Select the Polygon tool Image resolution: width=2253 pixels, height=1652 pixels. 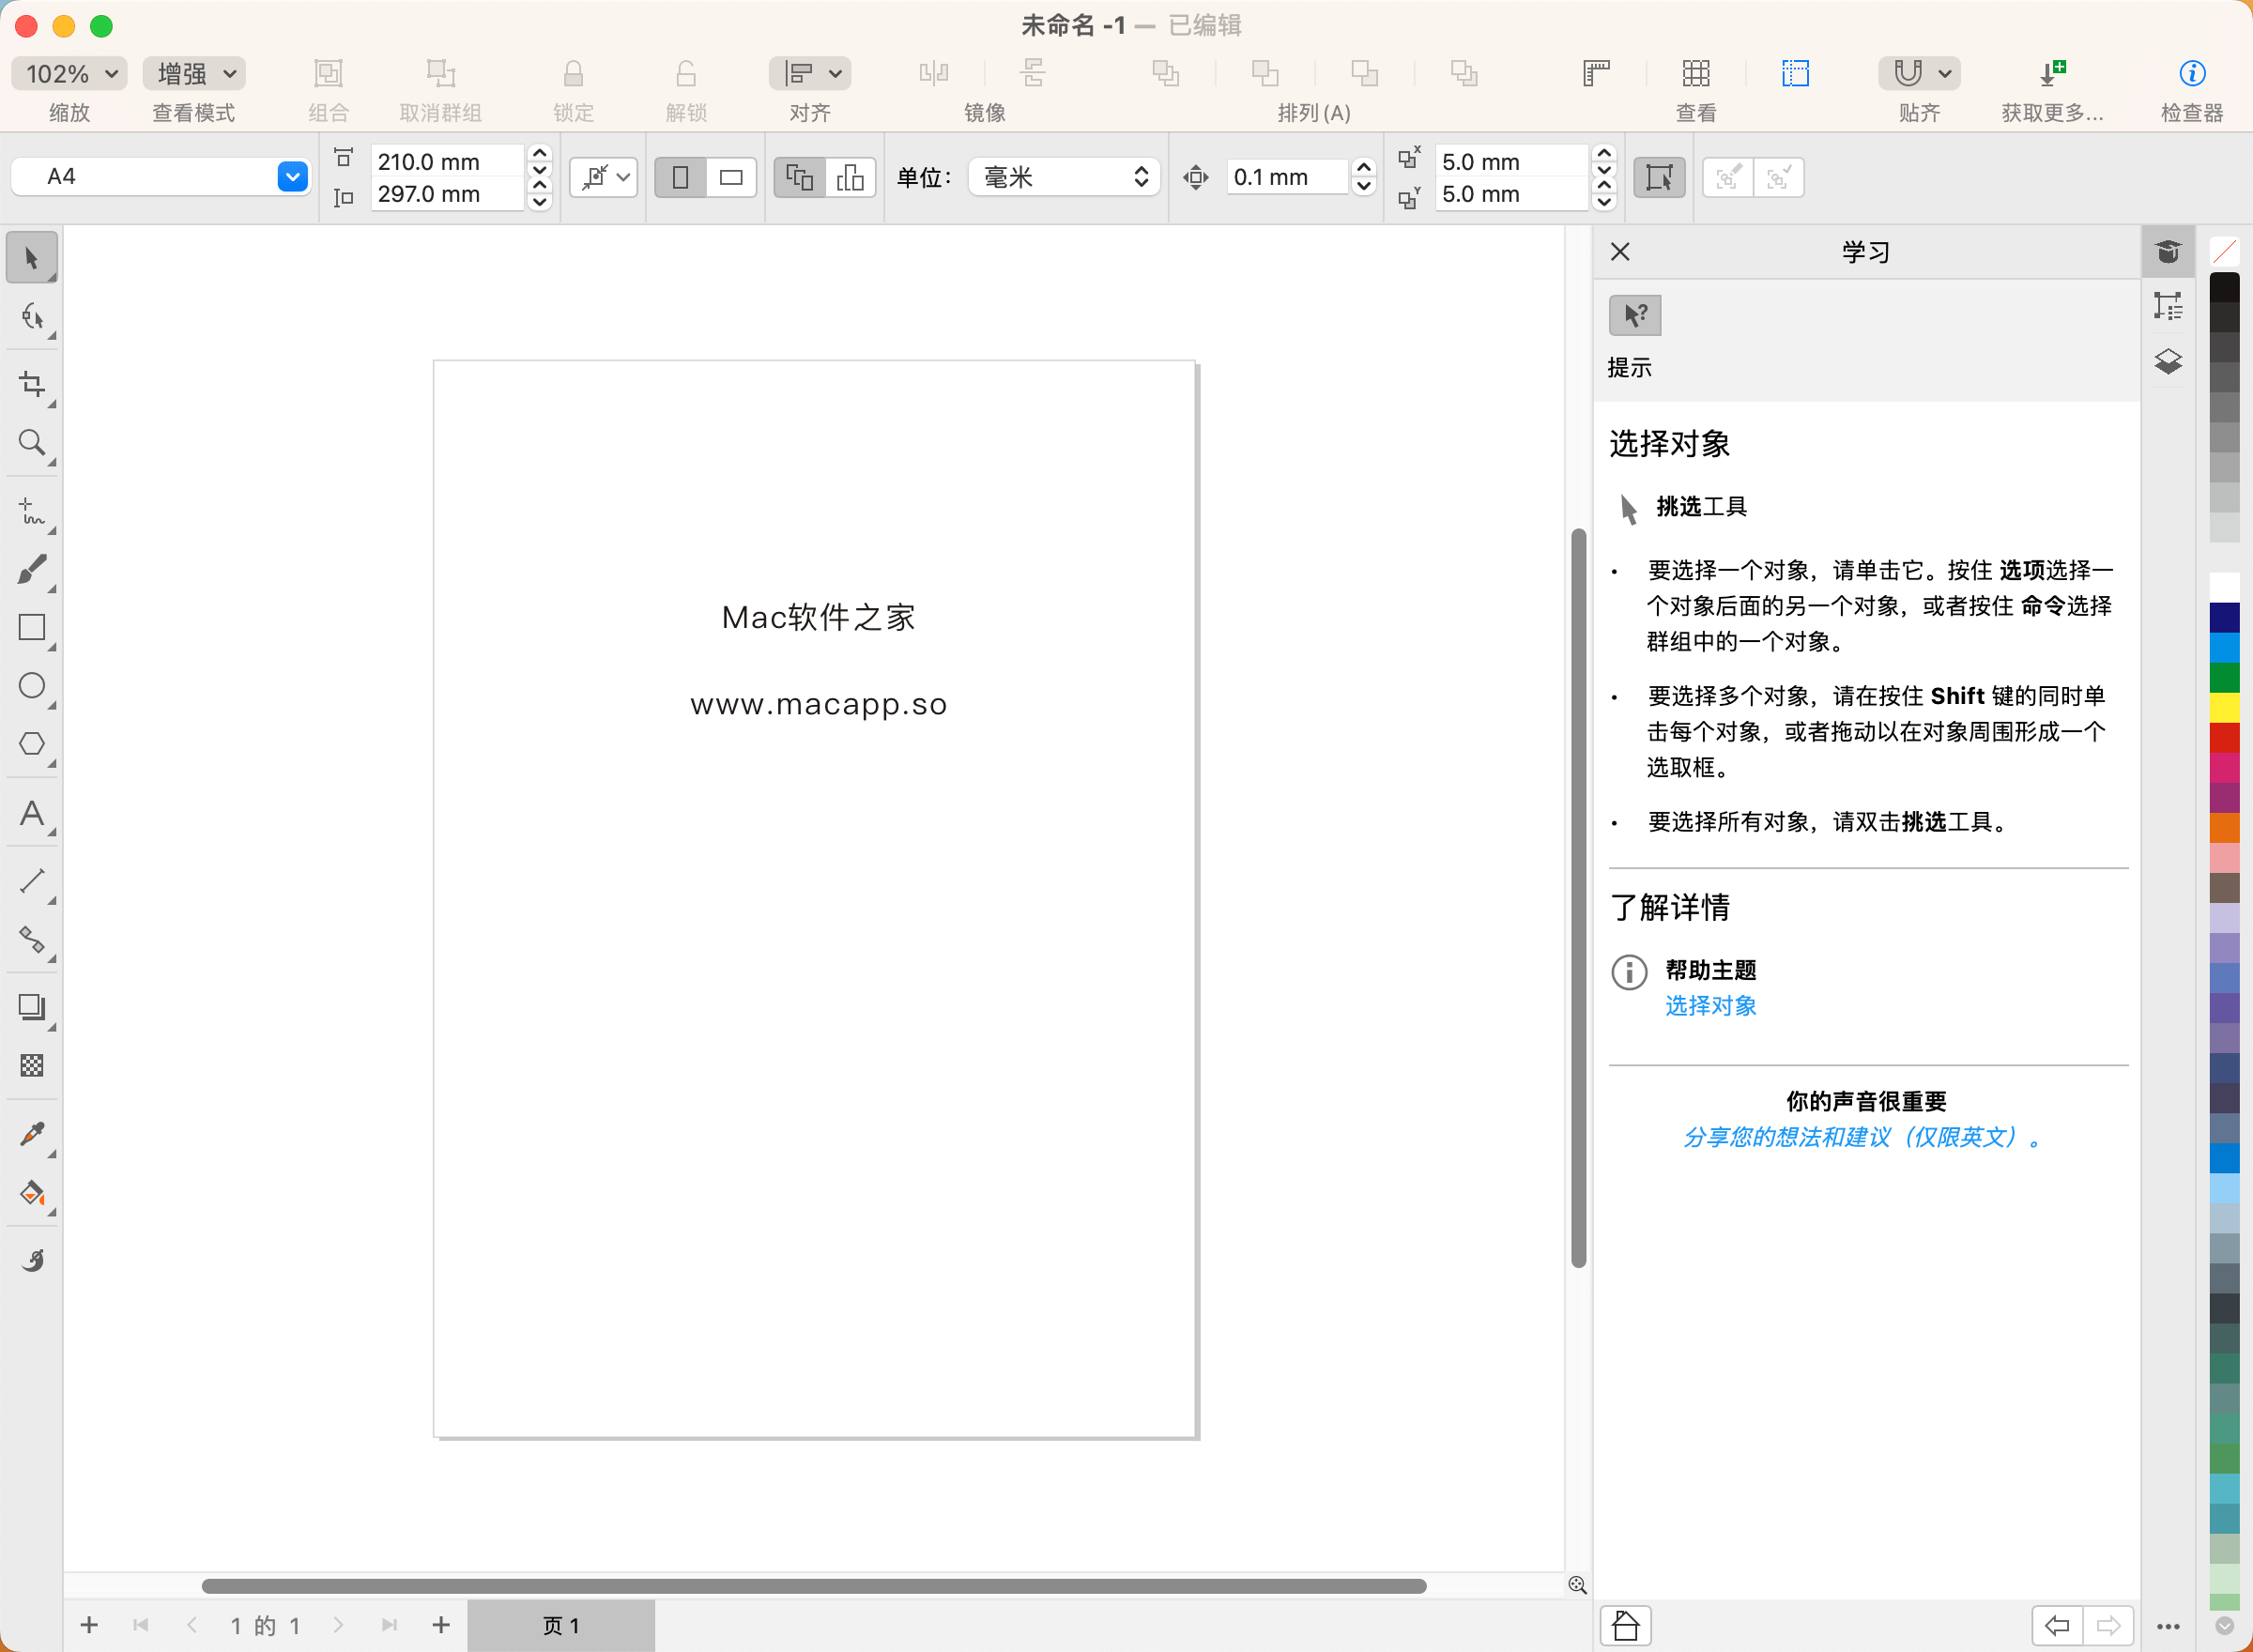(31, 744)
